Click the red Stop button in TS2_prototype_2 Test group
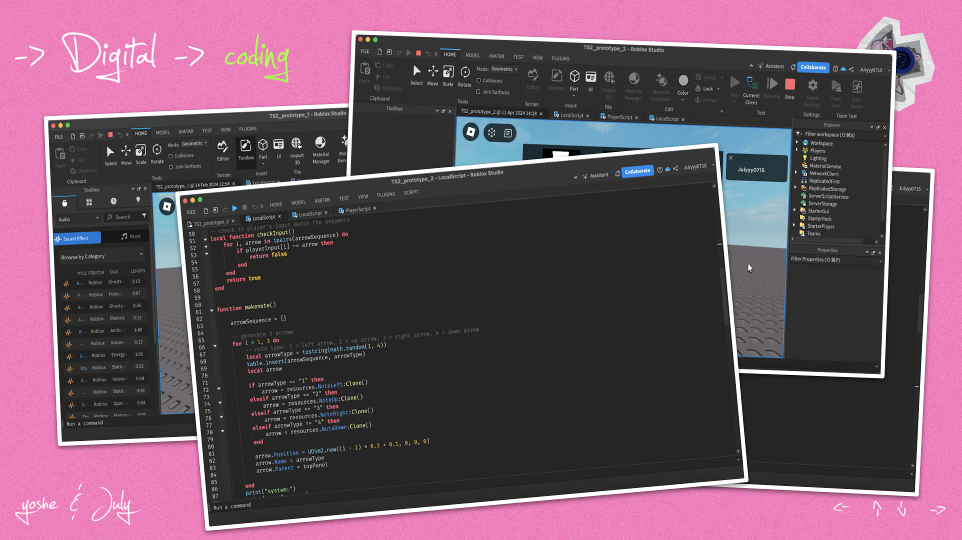The image size is (962, 540). [x=790, y=88]
